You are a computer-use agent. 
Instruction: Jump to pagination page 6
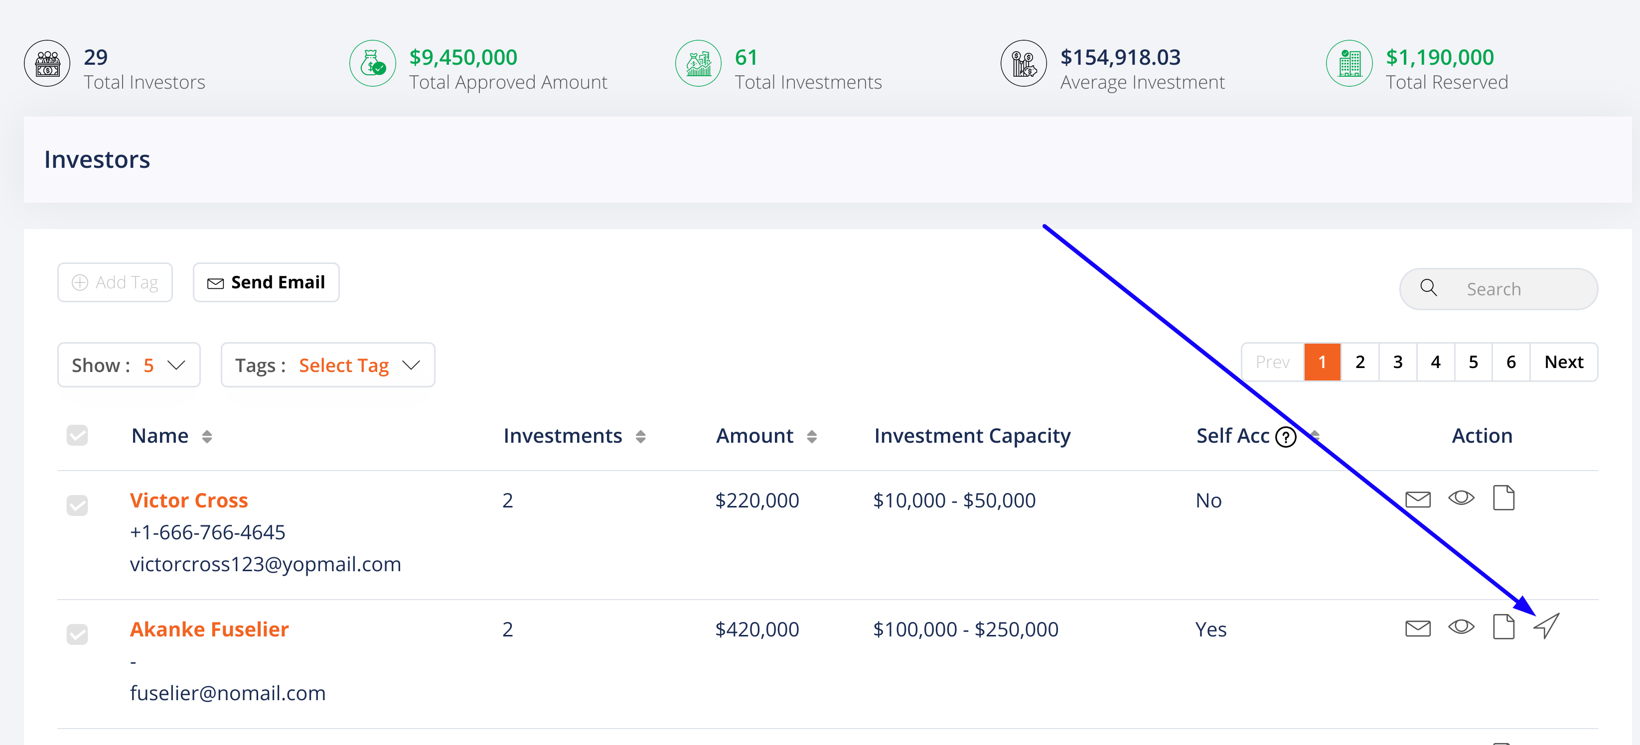1510,362
